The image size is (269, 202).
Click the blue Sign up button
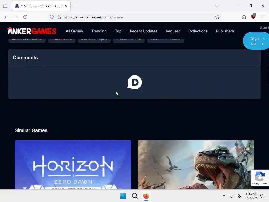tap(256, 41)
